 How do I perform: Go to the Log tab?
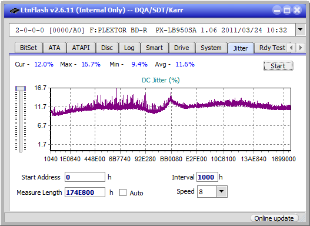(129, 48)
